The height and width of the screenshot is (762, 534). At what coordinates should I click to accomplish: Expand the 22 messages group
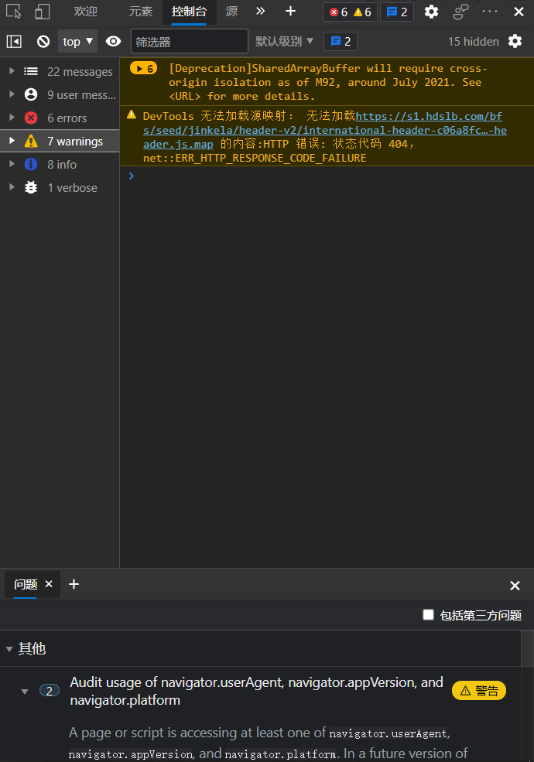(12, 71)
